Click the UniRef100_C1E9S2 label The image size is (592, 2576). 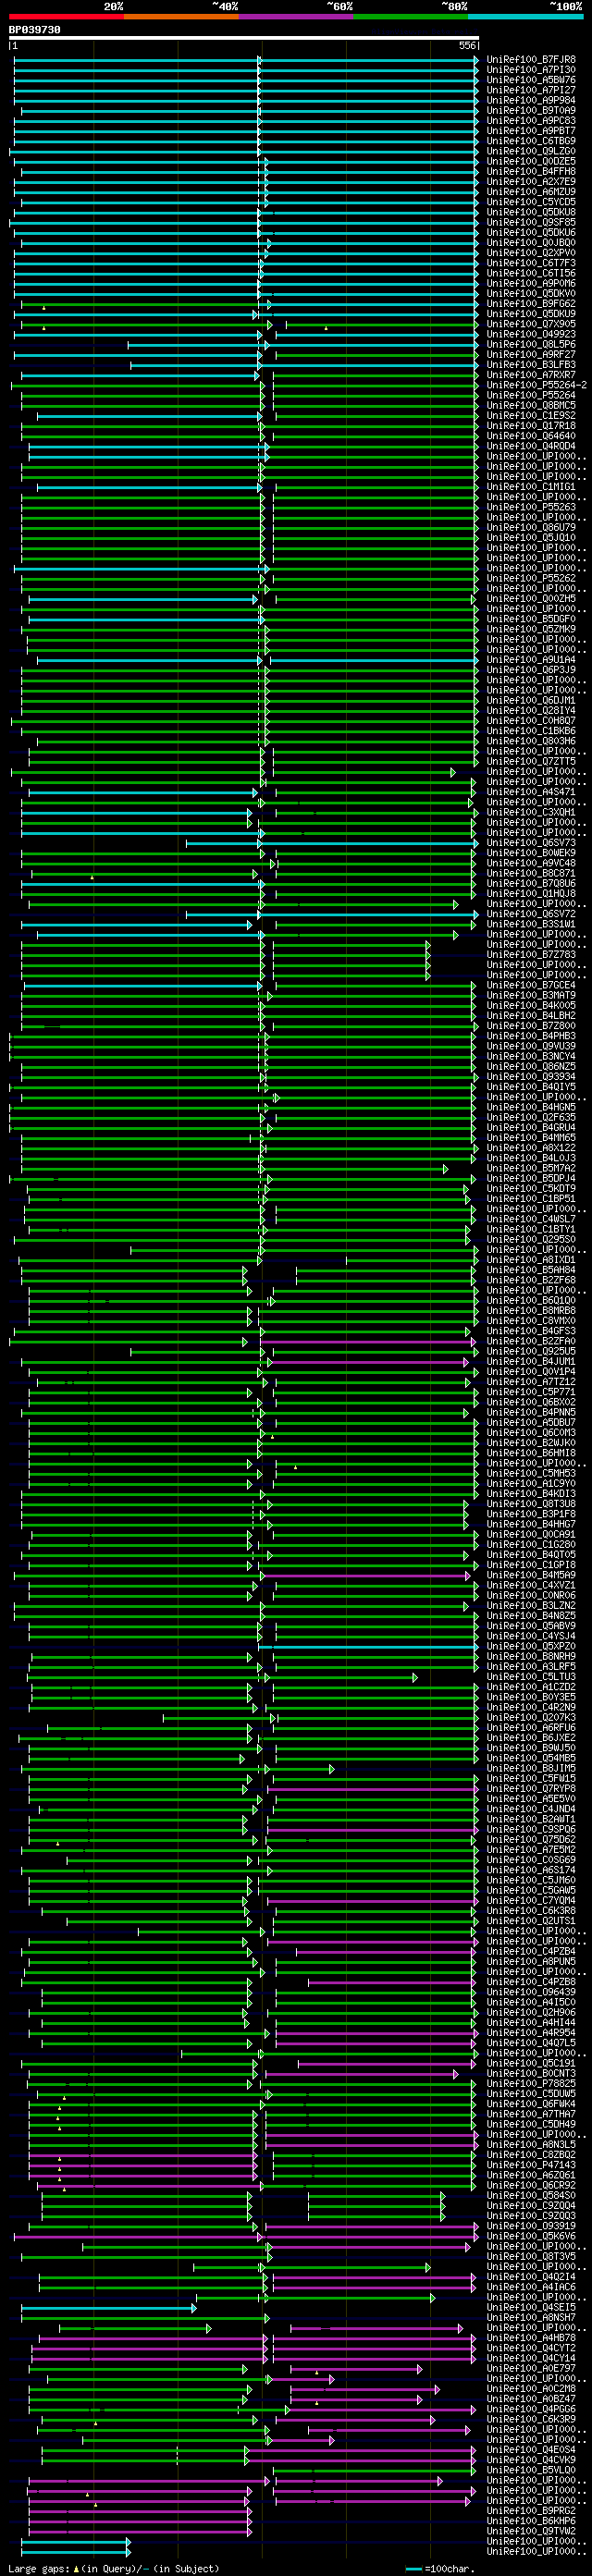[x=531, y=416]
